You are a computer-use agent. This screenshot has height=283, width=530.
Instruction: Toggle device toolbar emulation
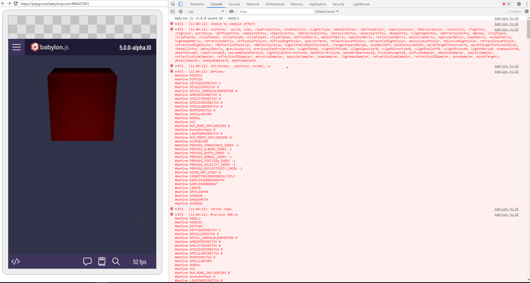(180, 4)
